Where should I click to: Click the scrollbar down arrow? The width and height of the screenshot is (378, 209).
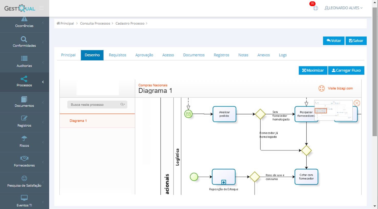pos(375,206)
